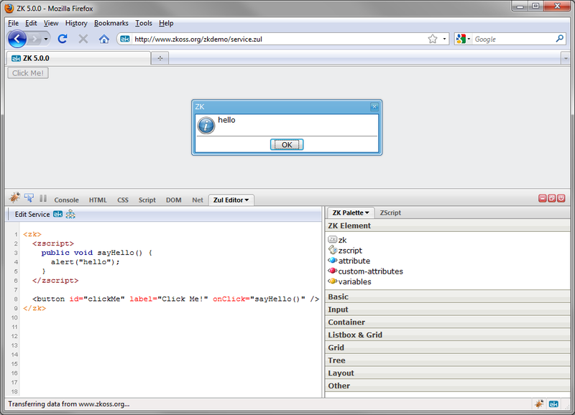Image resolution: width=575 pixels, height=415 pixels.
Task: Switch to the CSS panel tab
Action: [123, 200]
